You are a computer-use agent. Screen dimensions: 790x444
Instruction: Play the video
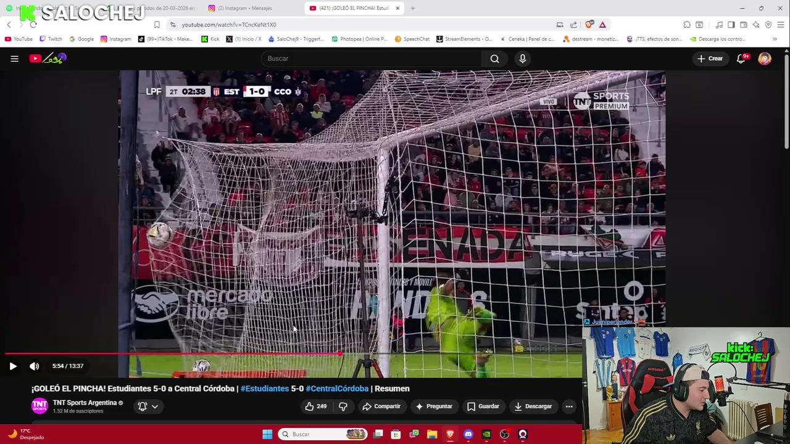click(13, 366)
